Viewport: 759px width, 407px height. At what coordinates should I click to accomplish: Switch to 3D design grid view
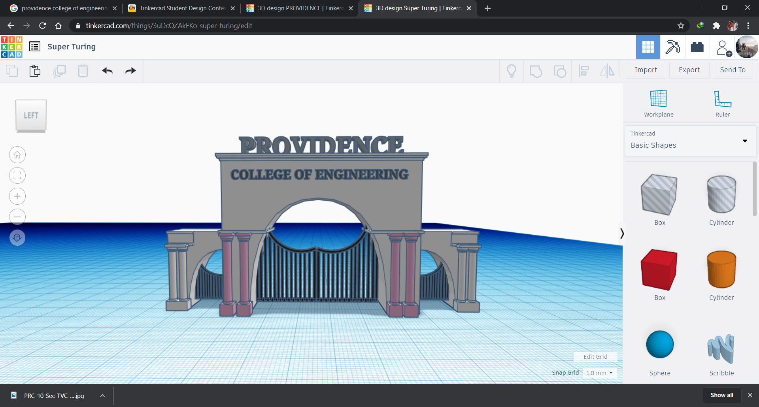(648, 47)
